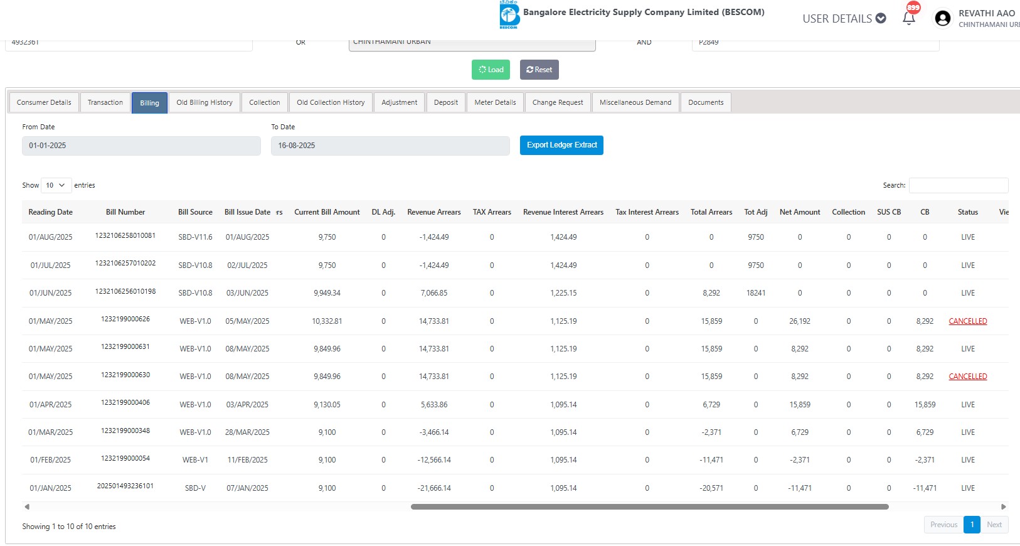Open the Show entries count dropdown
The image size is (1020, 546).
click(x=56, y=185)
